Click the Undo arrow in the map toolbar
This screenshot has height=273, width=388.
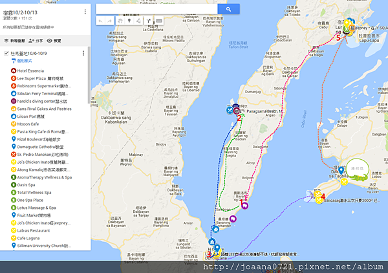(x=100, y=21)
